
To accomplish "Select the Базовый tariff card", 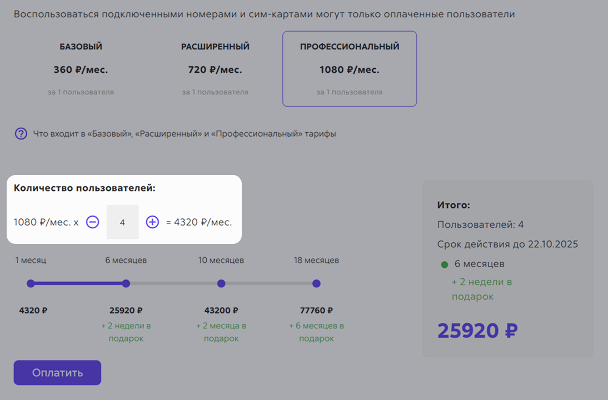I will (x=81, y=69).
